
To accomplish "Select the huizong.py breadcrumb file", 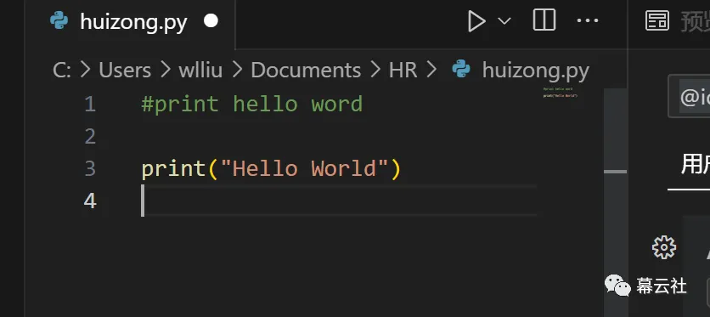I will click(x=536, y=71).
